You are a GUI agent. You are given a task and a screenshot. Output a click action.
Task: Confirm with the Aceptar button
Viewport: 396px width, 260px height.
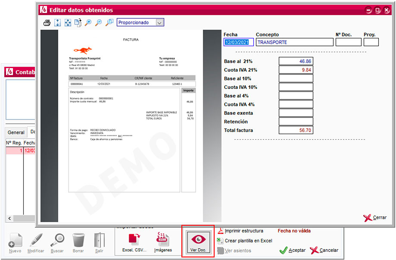pos(293,250)
